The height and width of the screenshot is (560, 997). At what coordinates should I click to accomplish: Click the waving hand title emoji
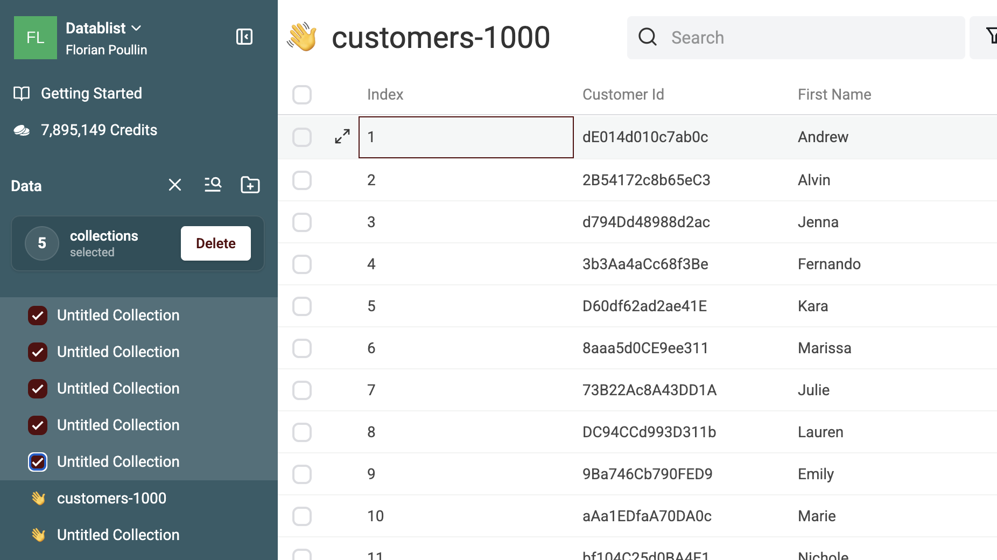point(302,37)
